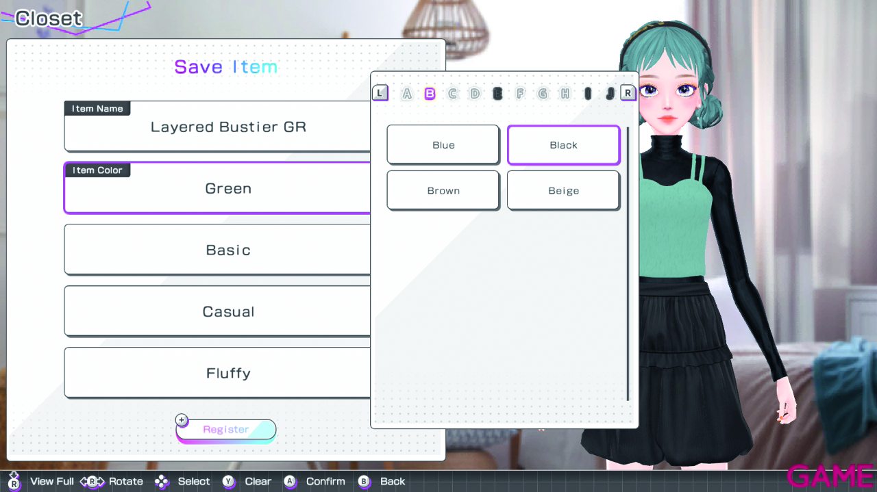Open the Item Name field

pyautogui.click(x=218, y=127)
